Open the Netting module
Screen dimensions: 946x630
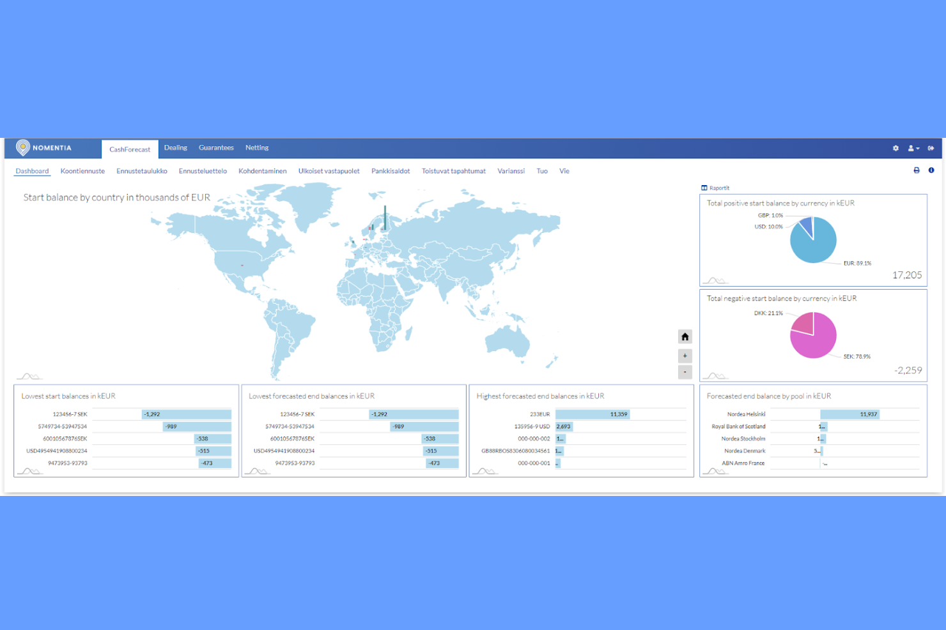257,147
